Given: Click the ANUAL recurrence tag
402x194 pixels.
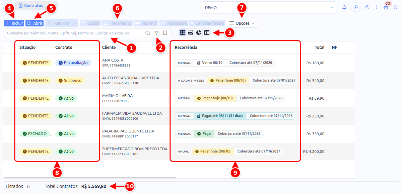Looking at the screenshot, I should [x=184, y=152].
